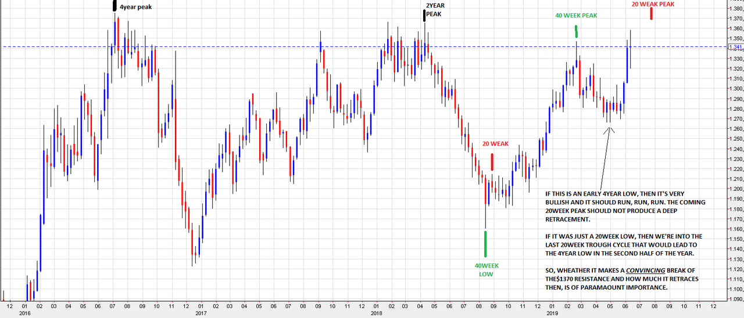Click the green "40 WEEK PEAK" label
744x318 pixels.
coord(575,15)
